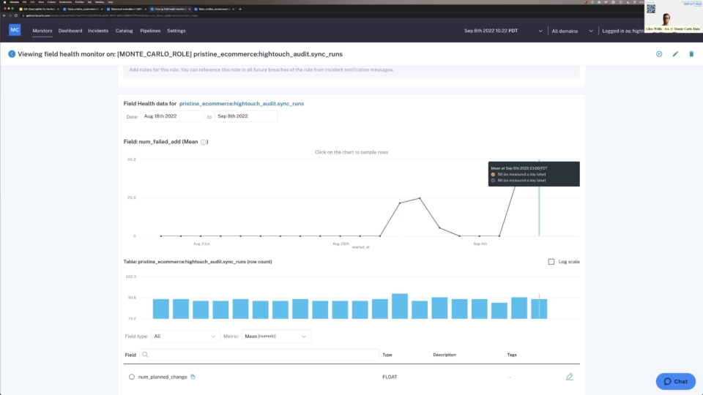The height and width of the screenshot is (395, 703).
Task: Close the Viewing field health monitor tab
Action: coord(189,9)
